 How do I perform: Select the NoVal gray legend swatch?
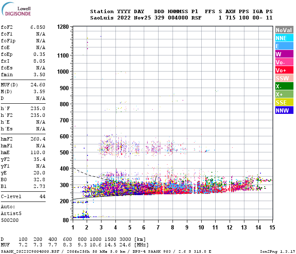[284, 30]
